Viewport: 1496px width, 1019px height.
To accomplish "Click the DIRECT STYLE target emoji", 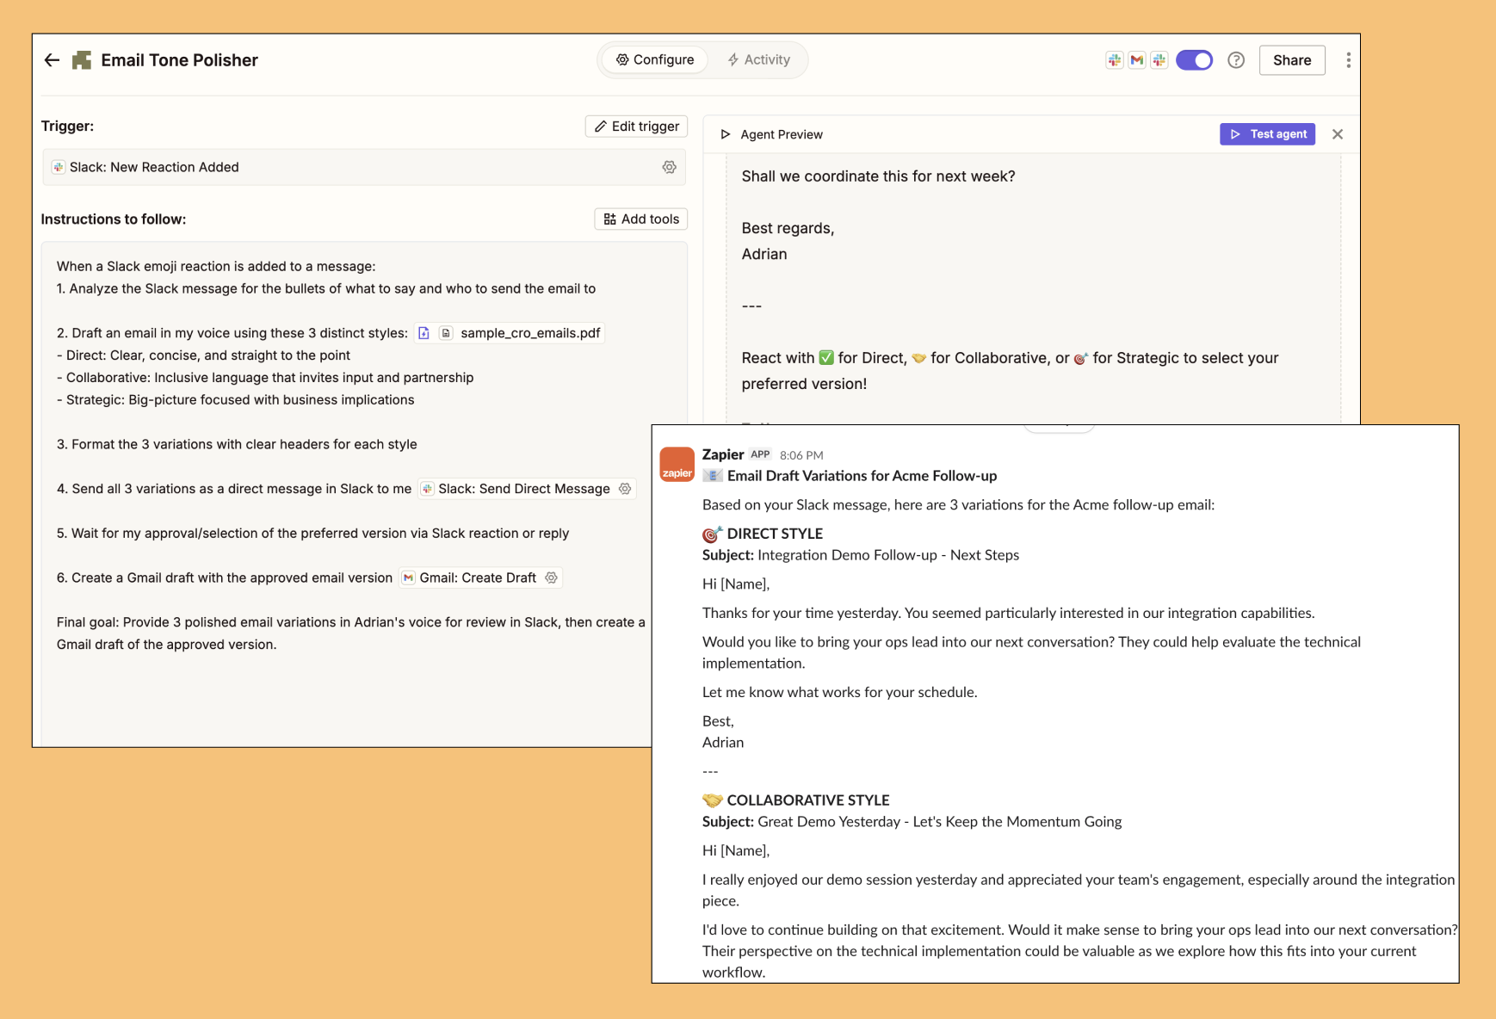I will (712, 534).
